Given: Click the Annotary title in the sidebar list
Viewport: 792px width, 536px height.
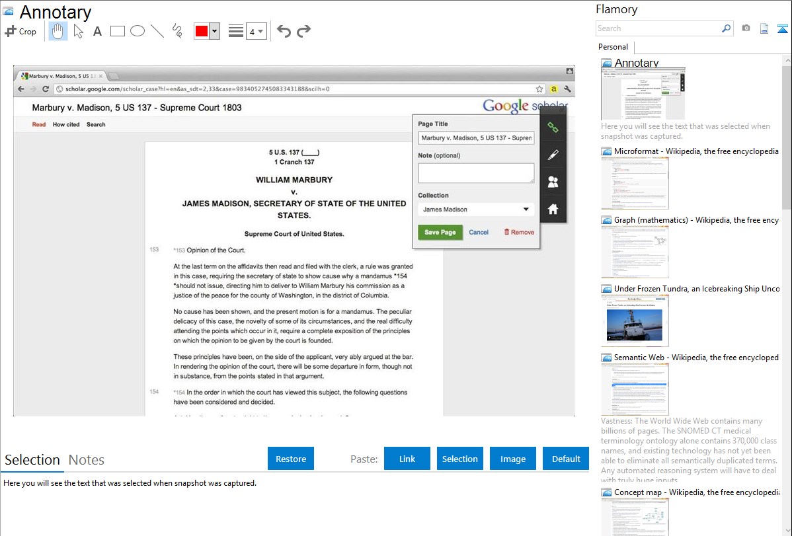Looking at the screenshot, I should (x=637, y=63).
